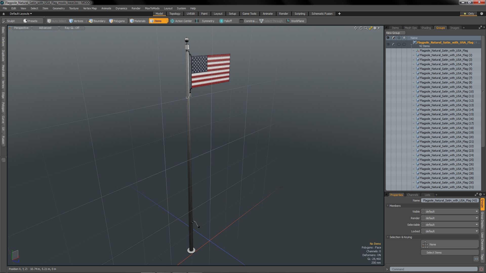The image size is (486, 273).
Task: Open settings gear at top right
Action: [481, 14]
